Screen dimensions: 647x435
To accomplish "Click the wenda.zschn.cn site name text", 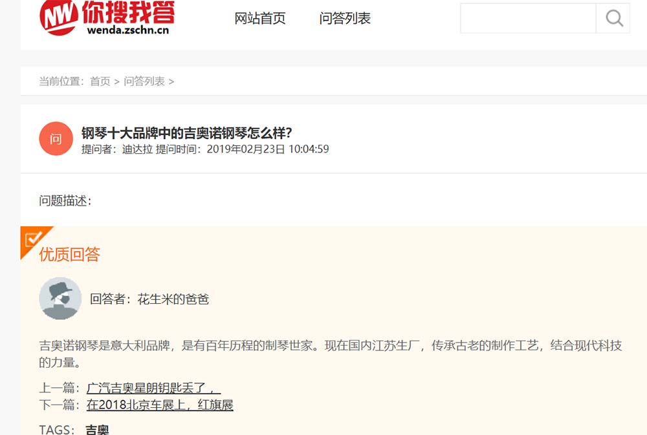I will click(x=127, y=29).
